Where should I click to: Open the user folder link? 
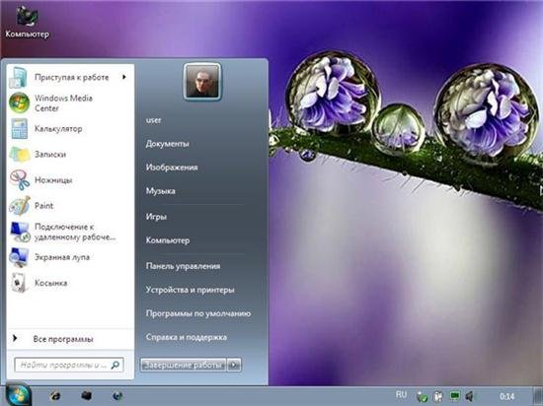tap(153, 120)
